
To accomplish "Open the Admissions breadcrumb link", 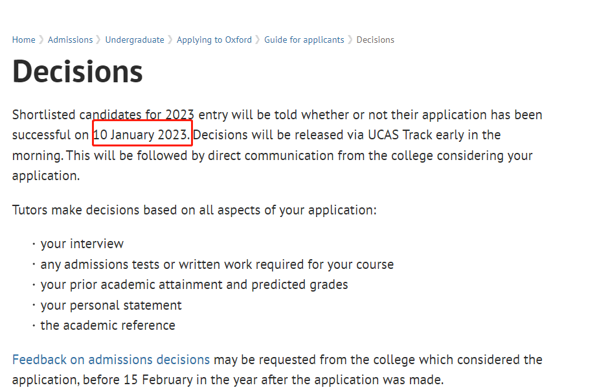I will (70, 40).
